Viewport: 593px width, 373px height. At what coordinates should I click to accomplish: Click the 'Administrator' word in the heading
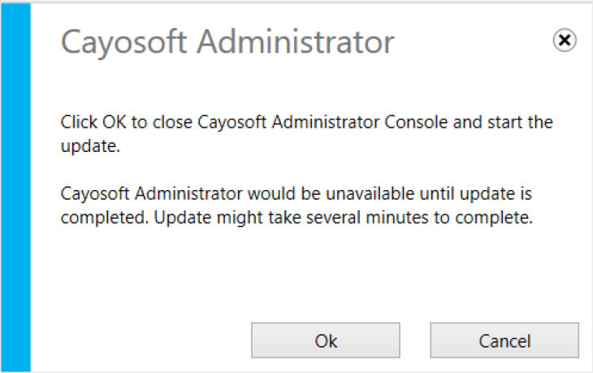pos(296,41)
